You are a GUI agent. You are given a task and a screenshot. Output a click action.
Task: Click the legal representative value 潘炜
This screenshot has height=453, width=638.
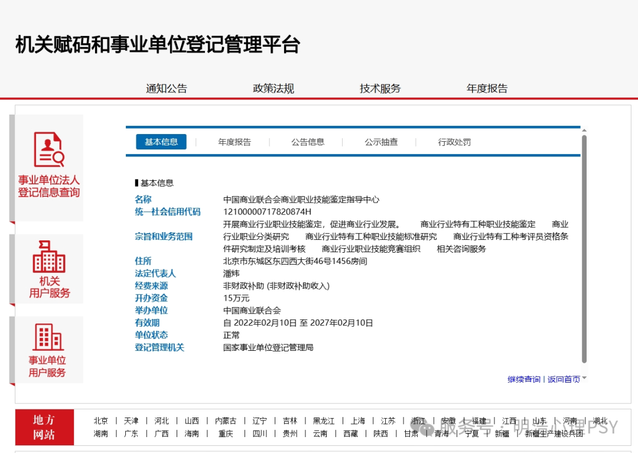click(x=231, y=273)
